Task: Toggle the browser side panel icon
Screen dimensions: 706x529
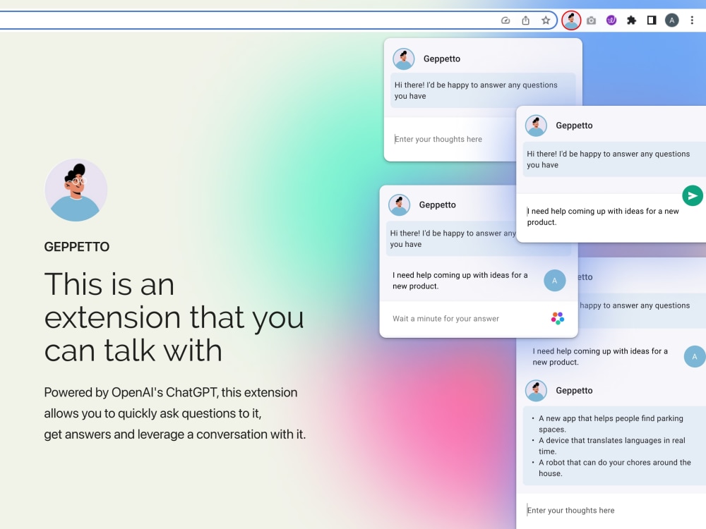Action: [x=652, y=20]
